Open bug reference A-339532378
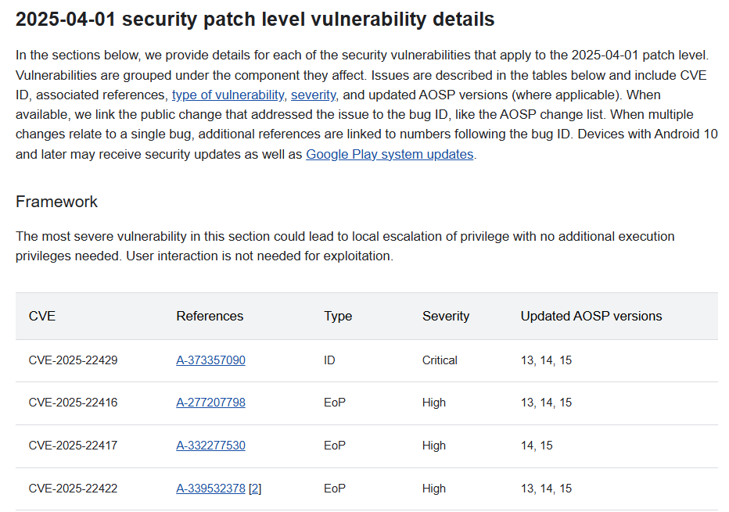729x512 pixels. tap(210, 489)
